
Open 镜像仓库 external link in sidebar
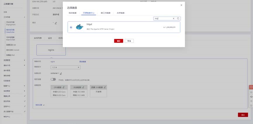(14, 96)
